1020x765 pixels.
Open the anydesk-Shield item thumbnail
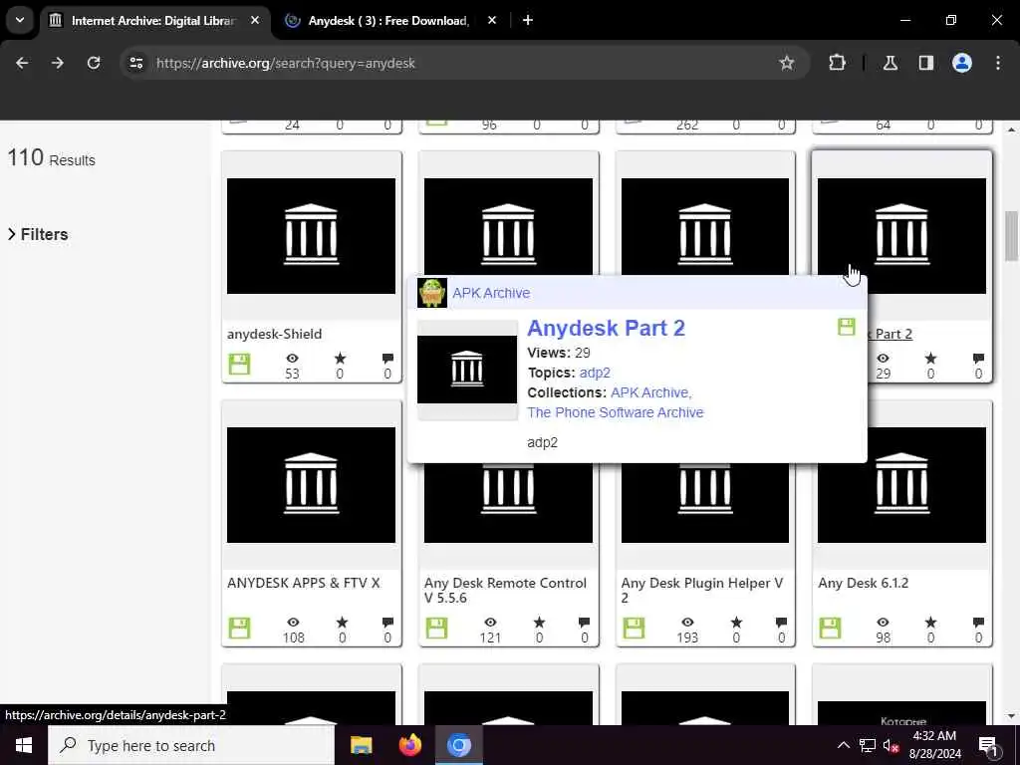click(311, 235)
